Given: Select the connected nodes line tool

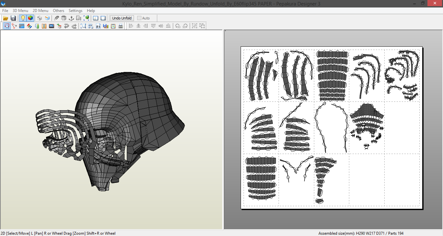Looking at the screenshot, I should [x=14, y=26].
